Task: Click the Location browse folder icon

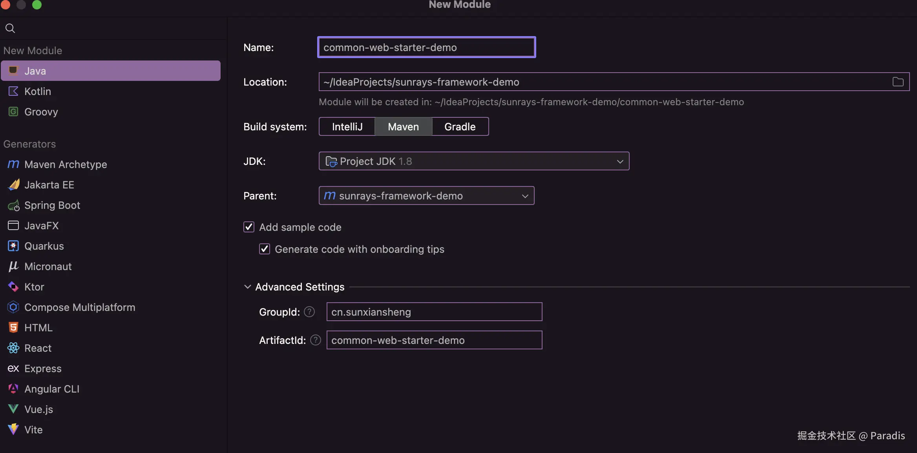Action: (x=898, y=82)
